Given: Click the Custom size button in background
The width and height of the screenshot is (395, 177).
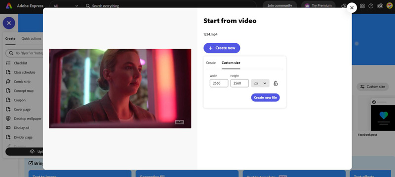Looking at the screenshot, I should (373, 87).
